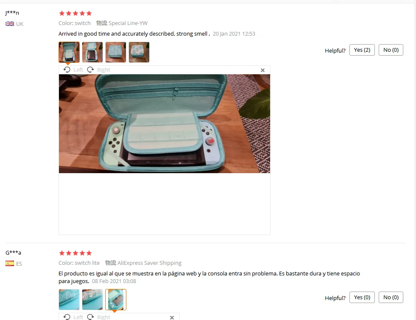
Task: Select the first thumbnail in J***n's review
Action: point(69,52)
